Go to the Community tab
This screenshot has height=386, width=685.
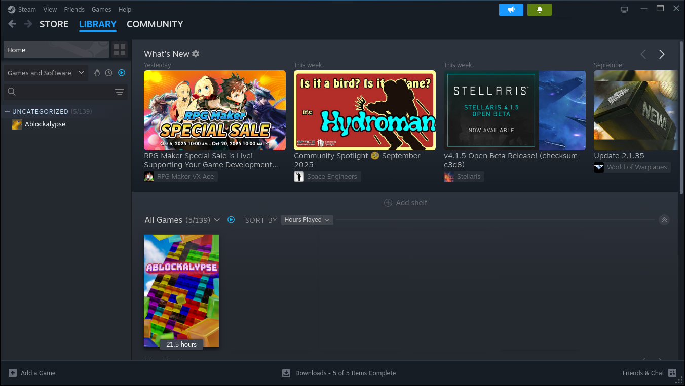pyautogui.click(x=155, y=24)
